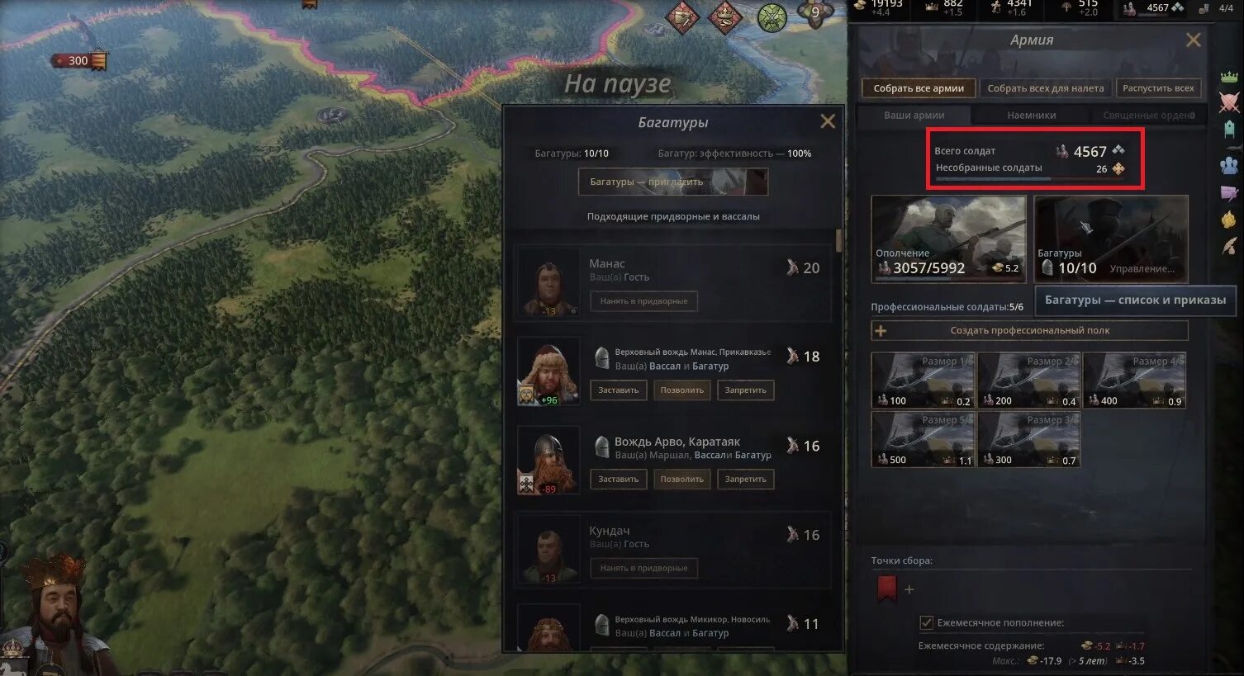The image size is (1244, 676).
Task: Hire Манас via Нанять в придворные
Action: point(643,301)
